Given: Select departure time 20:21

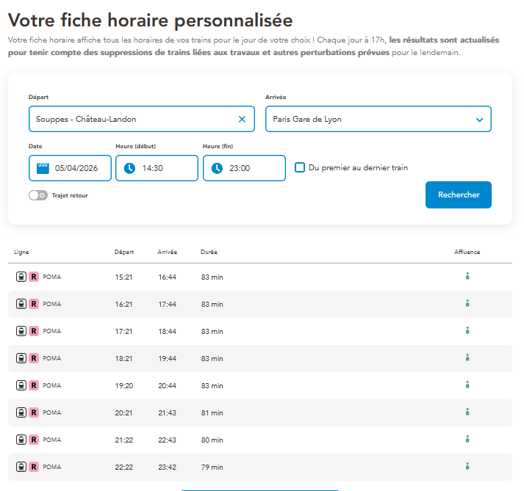Looking at the screenshot, I should point(123,413).
